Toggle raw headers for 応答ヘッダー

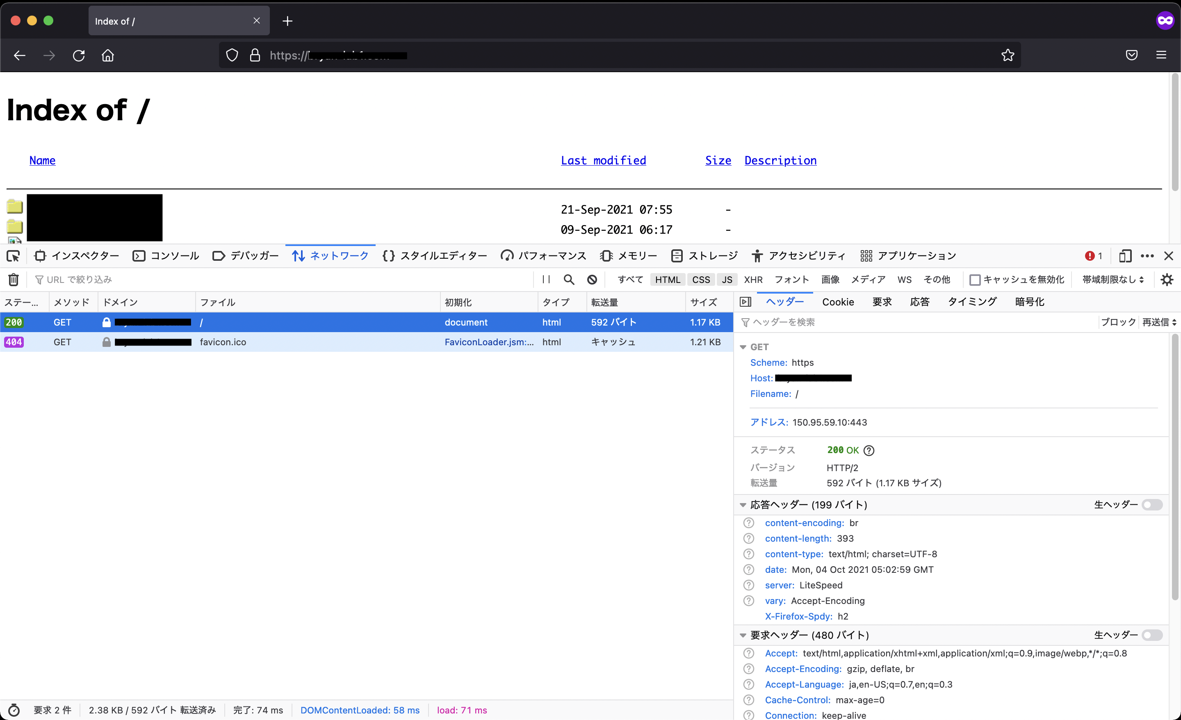[x=1152, y=505]
